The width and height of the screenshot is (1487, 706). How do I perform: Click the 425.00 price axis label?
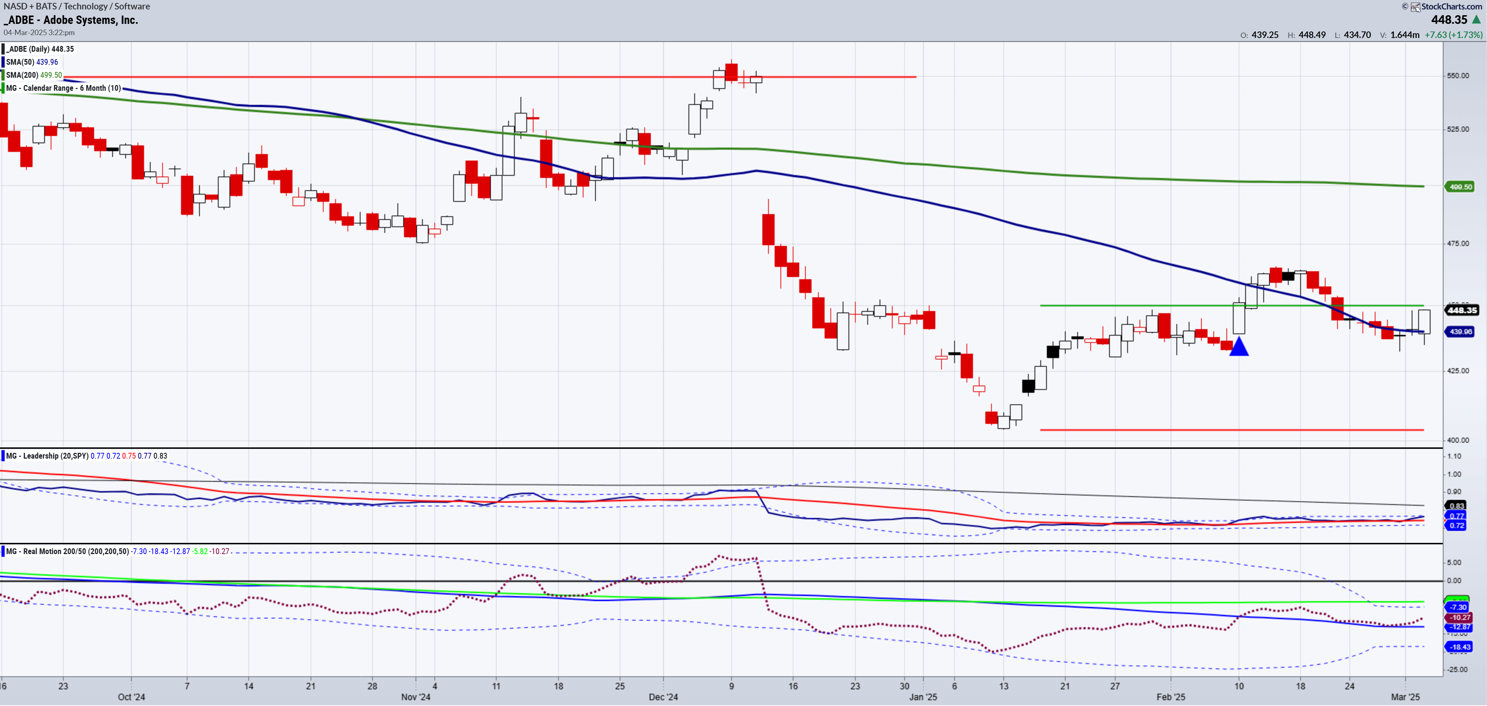[1458, 371]
